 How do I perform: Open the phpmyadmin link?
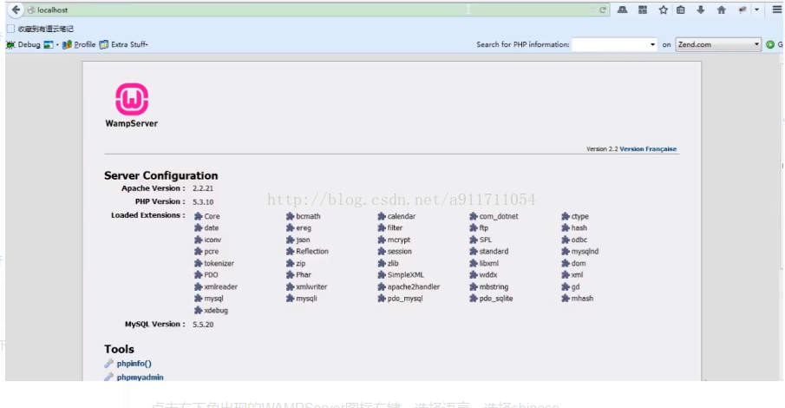(140, 377)
